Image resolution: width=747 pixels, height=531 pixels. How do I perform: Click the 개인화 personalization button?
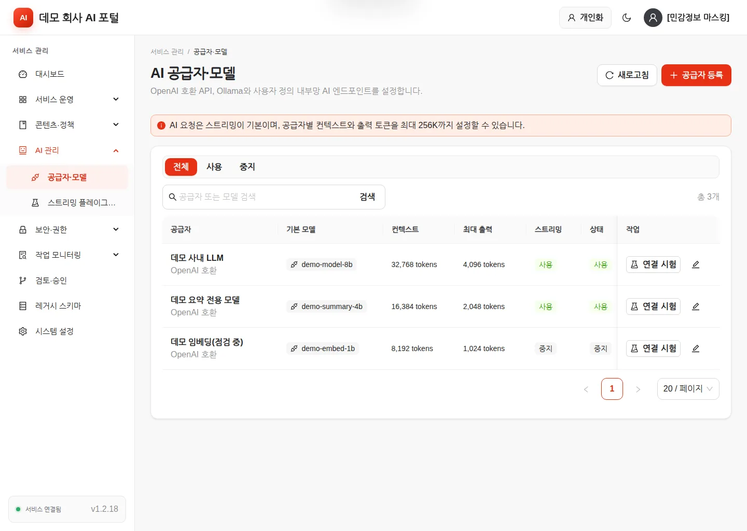(585, 18)
